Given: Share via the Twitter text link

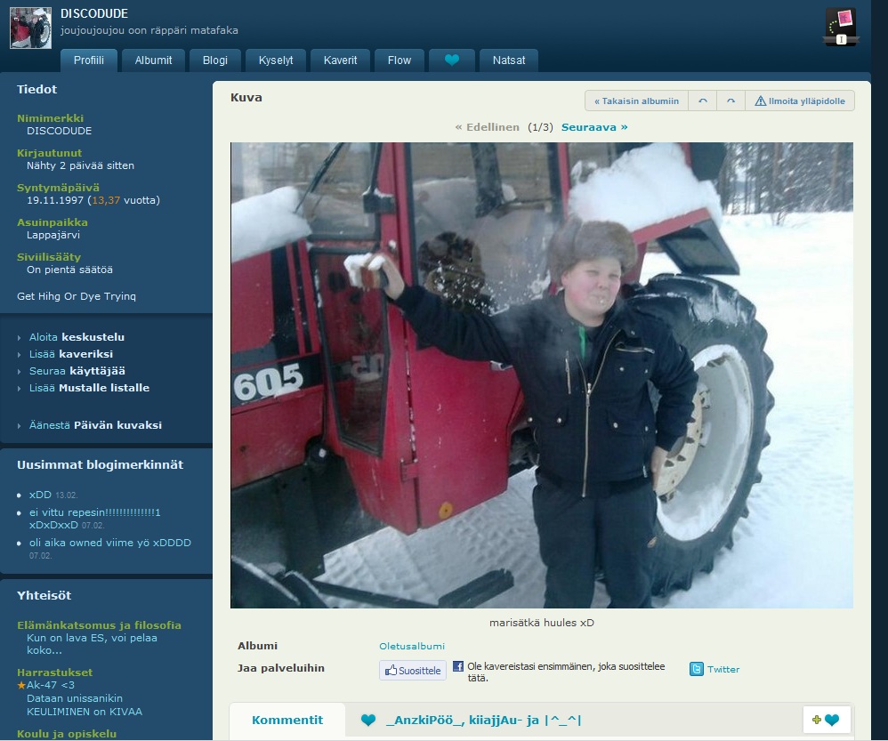Looking at the screenshot, I should 723,669.
